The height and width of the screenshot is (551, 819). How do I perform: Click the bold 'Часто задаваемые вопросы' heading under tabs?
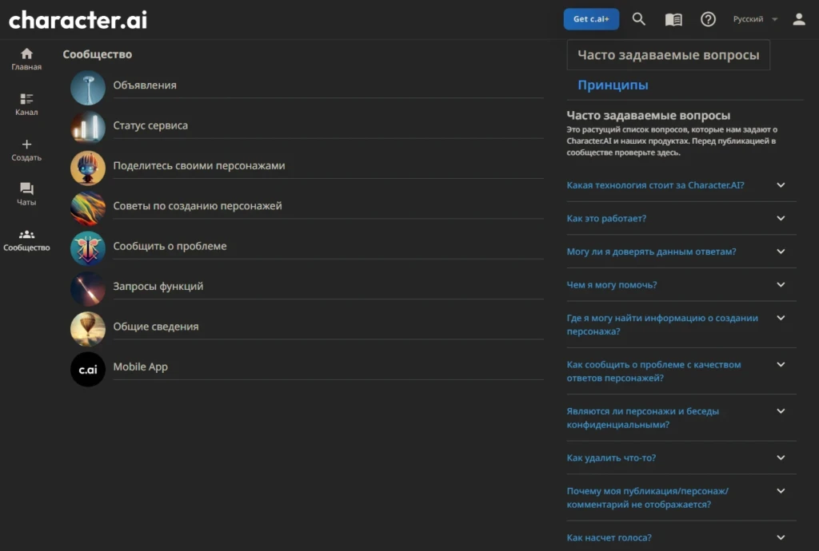(x=648, y=115)
